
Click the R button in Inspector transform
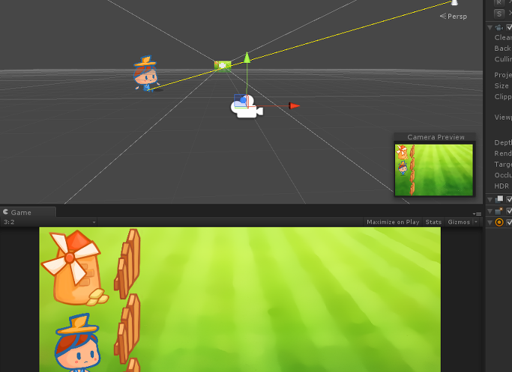pyautogui.click(x=499, y=2)
